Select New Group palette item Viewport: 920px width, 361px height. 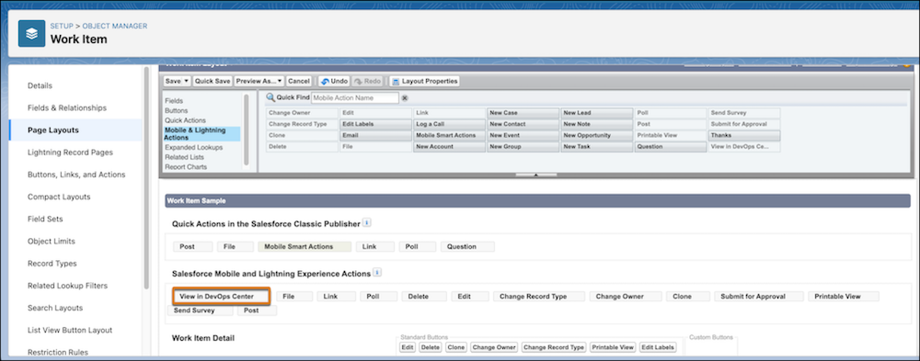click(x=523, y=147)
